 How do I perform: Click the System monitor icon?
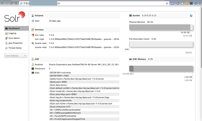point(131,15)
